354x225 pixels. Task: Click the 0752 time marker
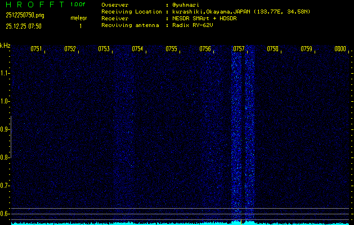tap(70, 49)
